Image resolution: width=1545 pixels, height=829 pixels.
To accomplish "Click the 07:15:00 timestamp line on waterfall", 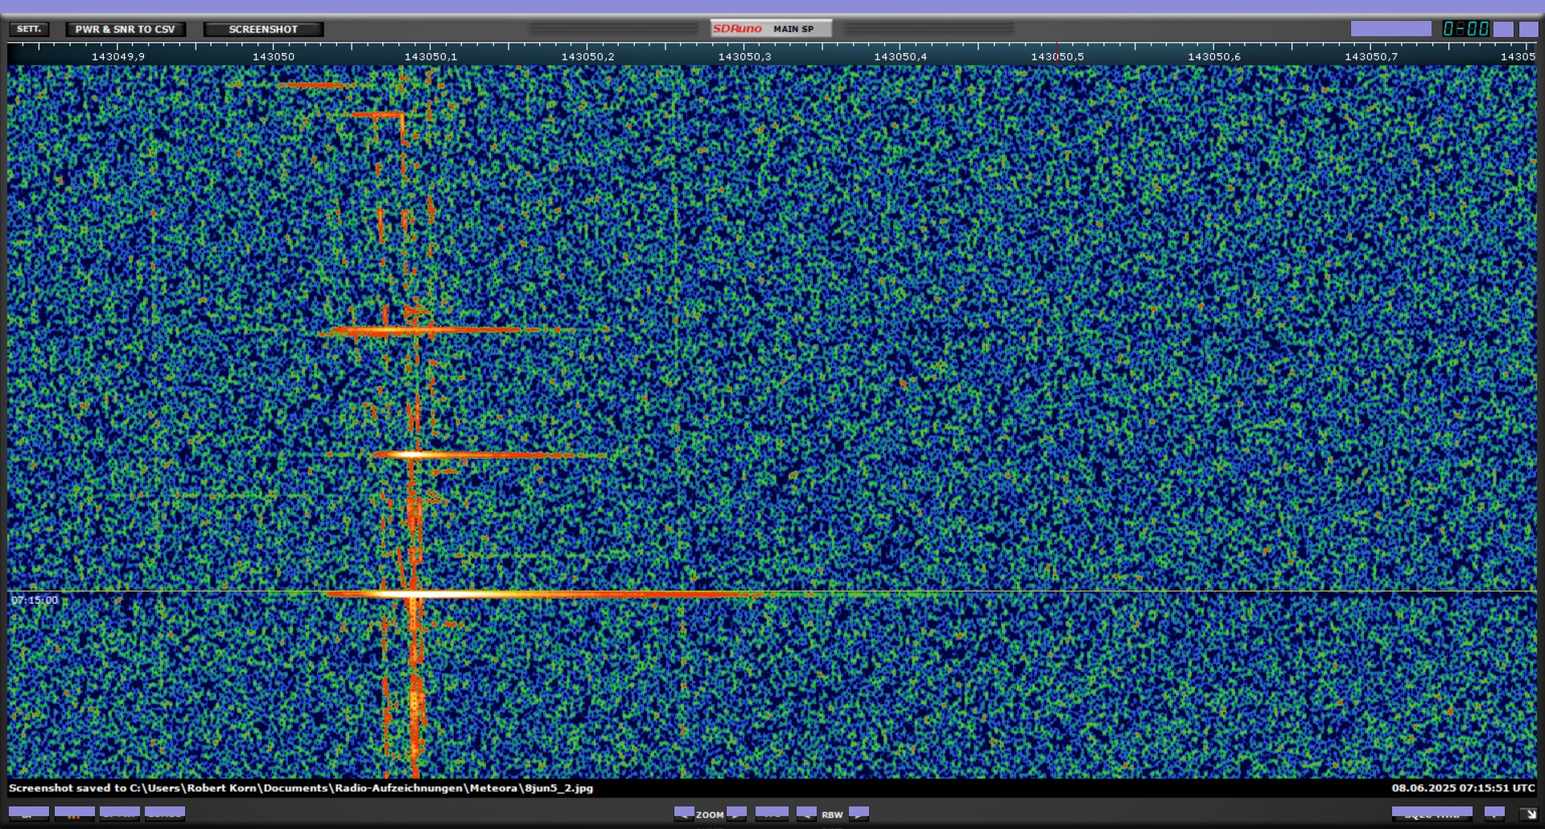I will pos(35,600).
